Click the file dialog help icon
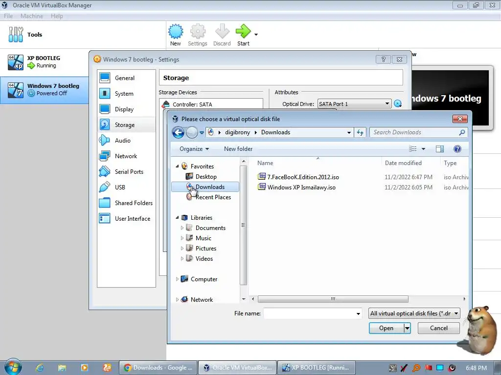Viewport: 501px width, 375px height. [x=457, y=149]
